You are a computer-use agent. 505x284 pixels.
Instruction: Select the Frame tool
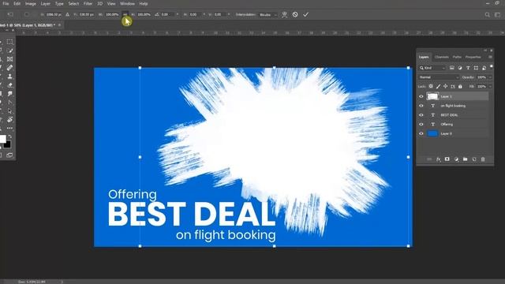[x=10, y=59]
